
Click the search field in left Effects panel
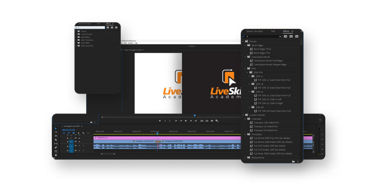pyautogui.click(x=91, y=27)
